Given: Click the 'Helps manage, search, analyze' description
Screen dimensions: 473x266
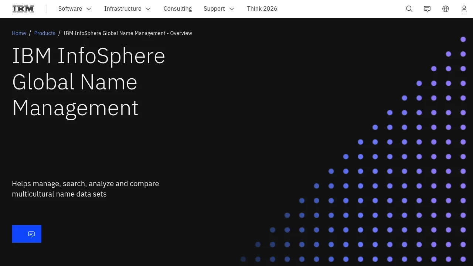Looking at the screenshot, I should 85,189.
